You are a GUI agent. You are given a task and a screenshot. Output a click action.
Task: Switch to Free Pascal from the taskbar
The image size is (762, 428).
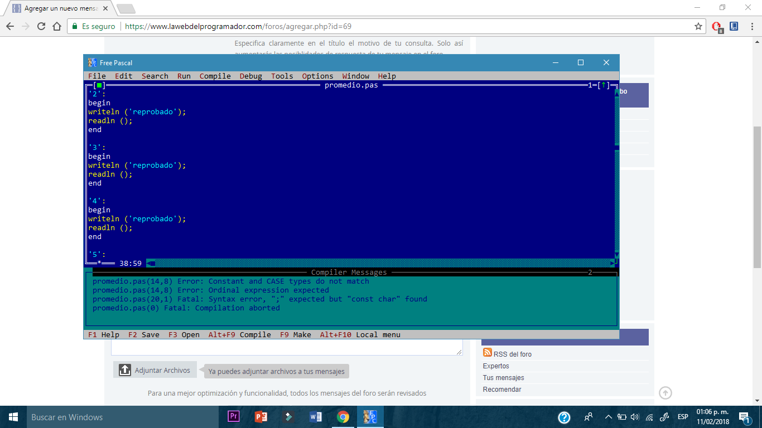pyautogui.click(x=370, y=417)
